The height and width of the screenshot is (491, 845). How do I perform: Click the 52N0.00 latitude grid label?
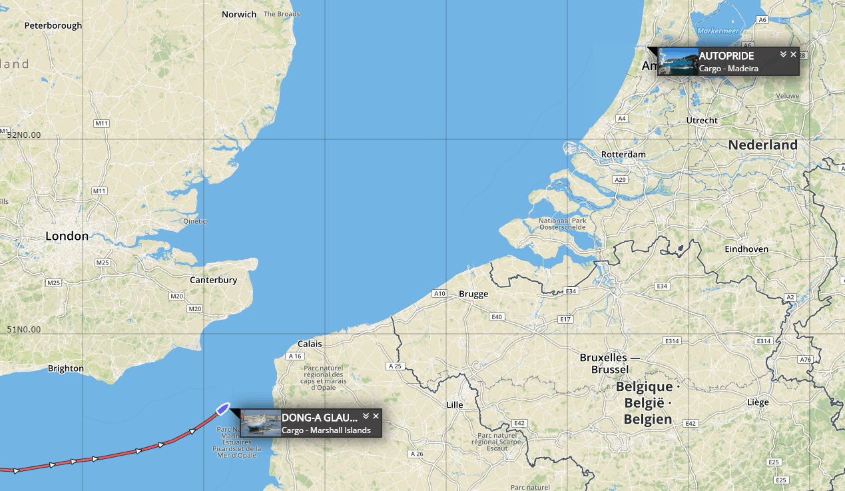(x=23, y=135)
